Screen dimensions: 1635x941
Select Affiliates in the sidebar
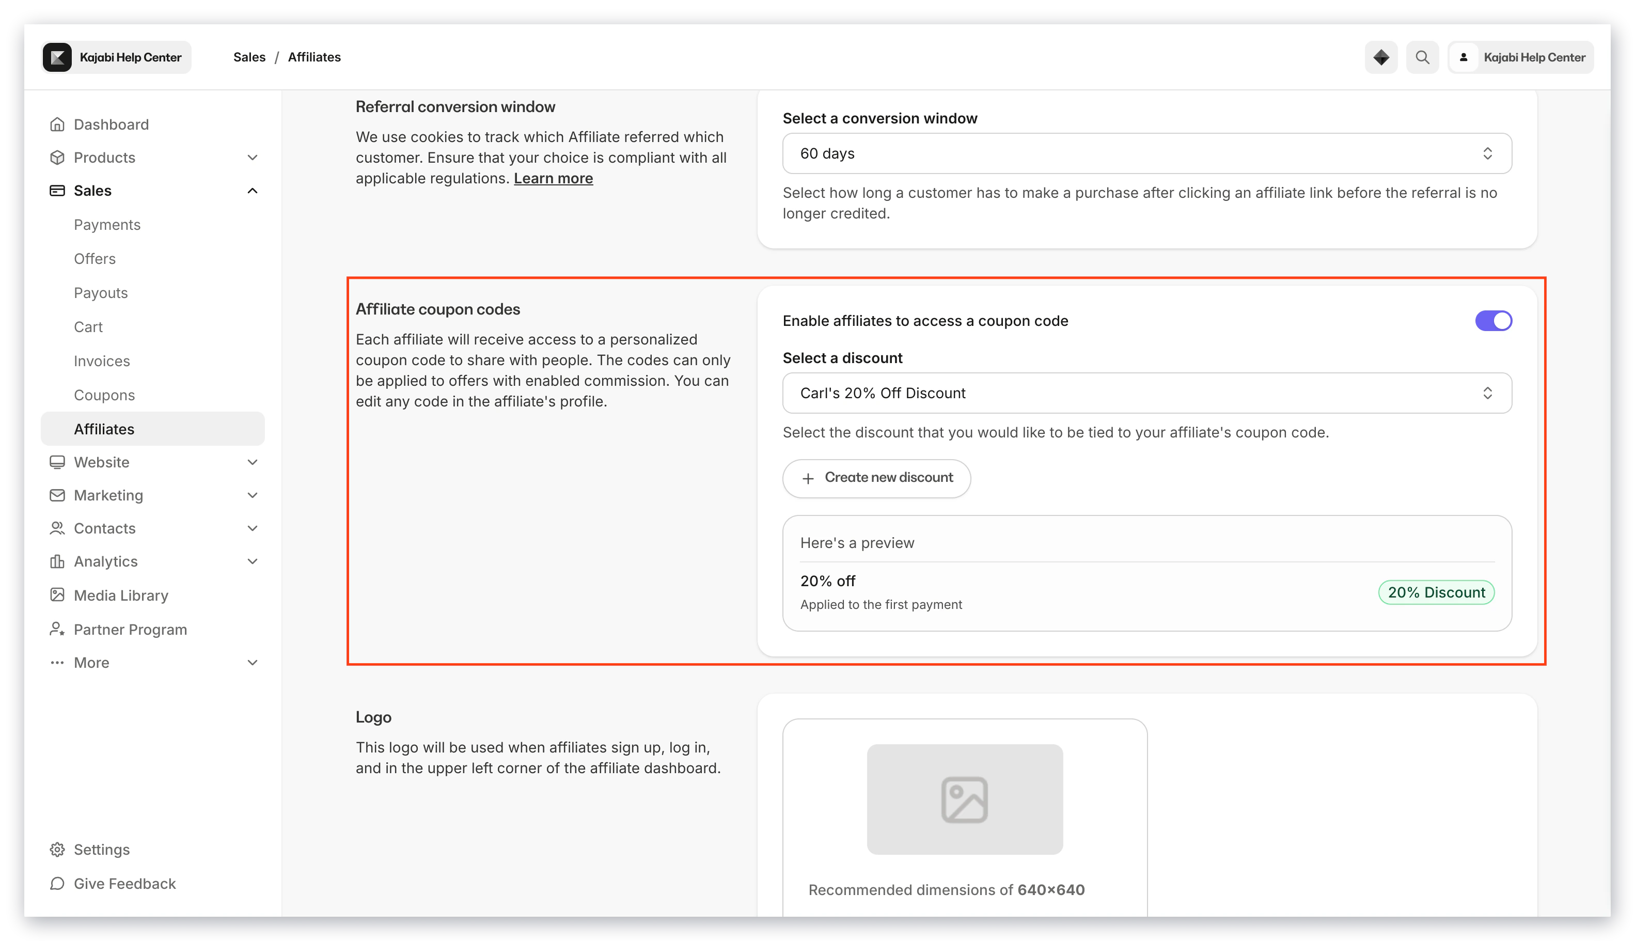coord(152,429)
